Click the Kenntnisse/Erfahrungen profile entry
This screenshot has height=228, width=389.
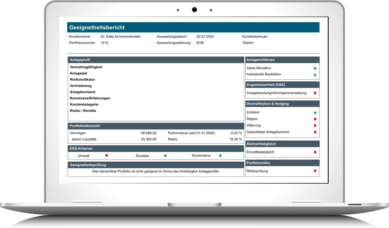(90, 98)
